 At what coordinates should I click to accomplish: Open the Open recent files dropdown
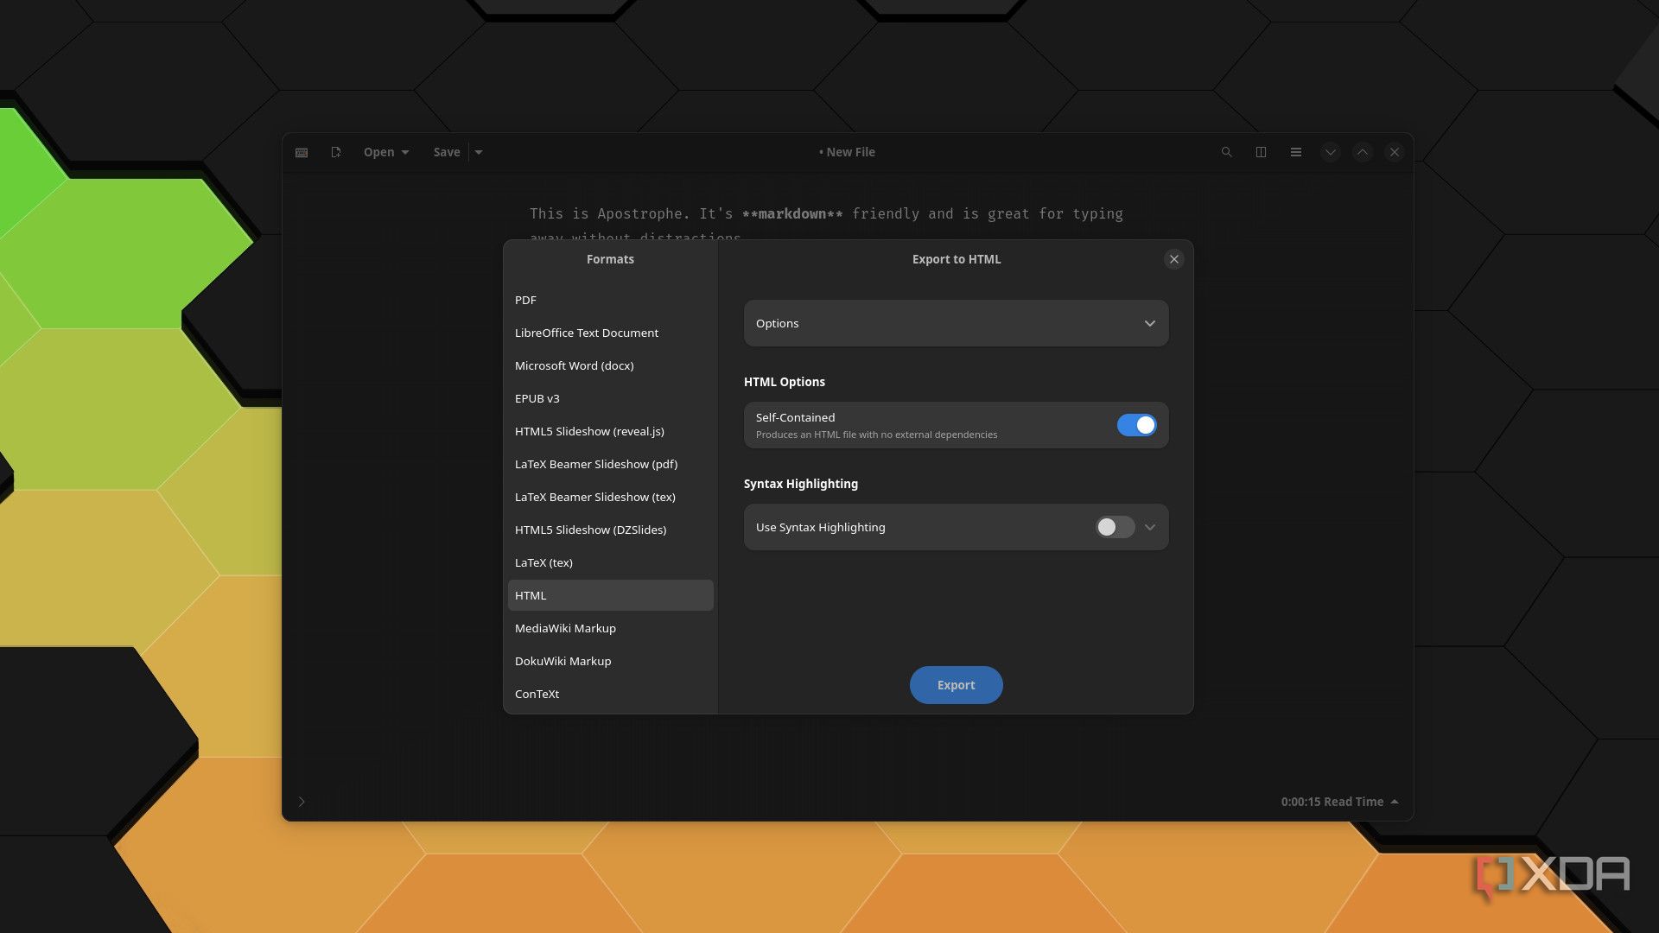(386, 152)
